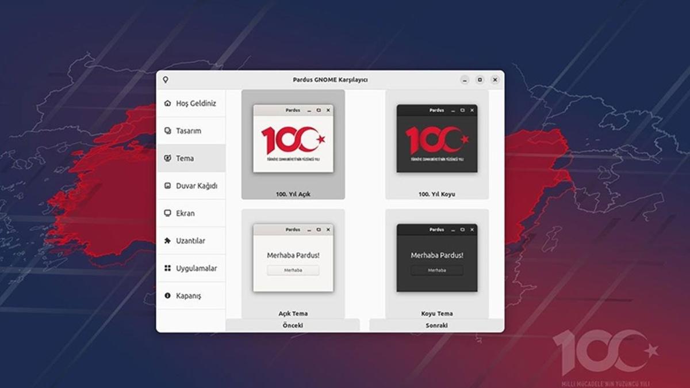
Task: Switch to the Tasarım section
Action: pyautogui.click(x=191, y=131)
